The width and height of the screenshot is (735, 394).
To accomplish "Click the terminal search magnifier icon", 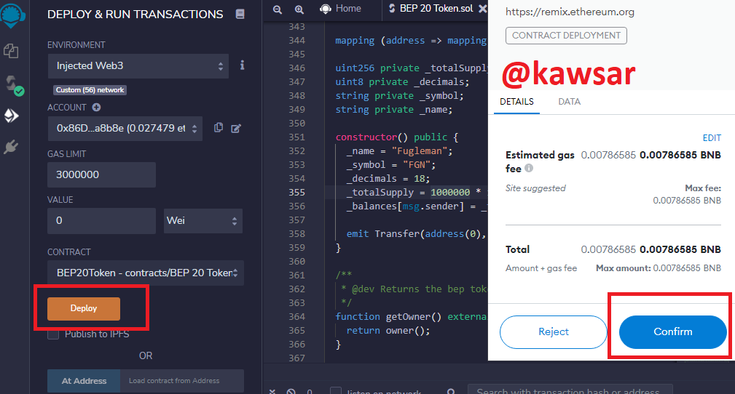I will pos(451,391).
